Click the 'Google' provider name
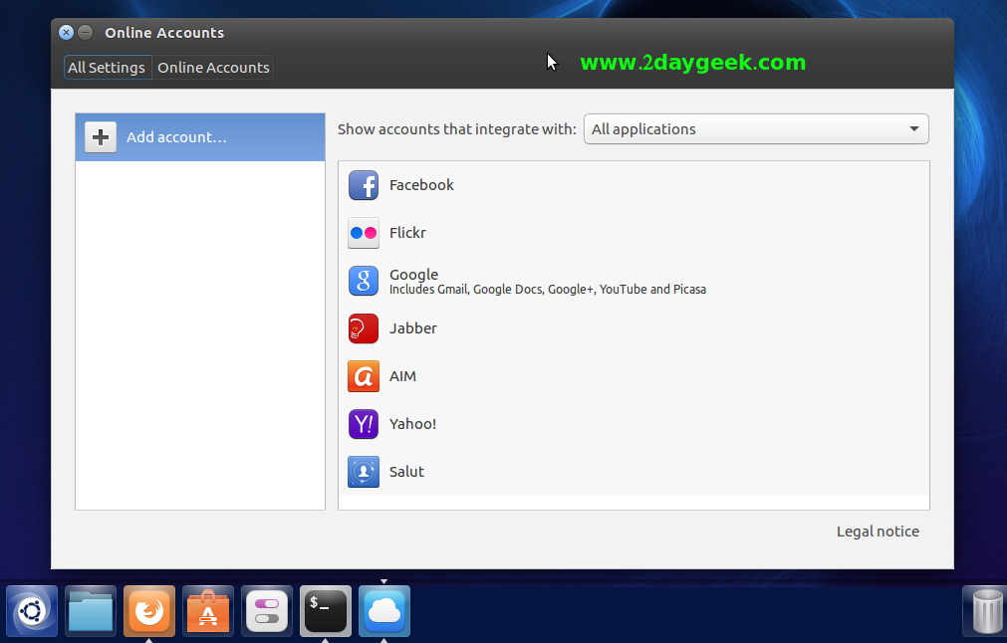Viewport: 1007px width, 643px height. point(413,275)
